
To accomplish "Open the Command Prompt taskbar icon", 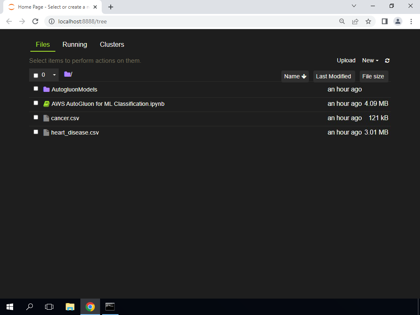I will 110,307.
